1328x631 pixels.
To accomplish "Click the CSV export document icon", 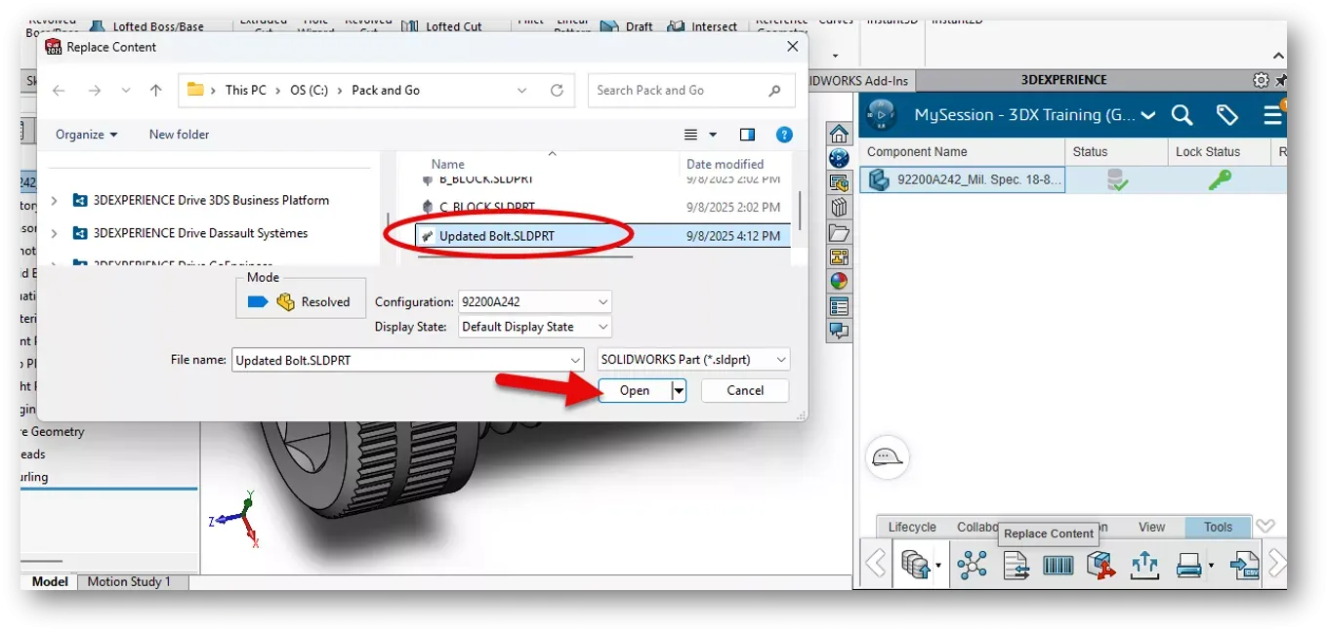I will [x=1244, y=565].
